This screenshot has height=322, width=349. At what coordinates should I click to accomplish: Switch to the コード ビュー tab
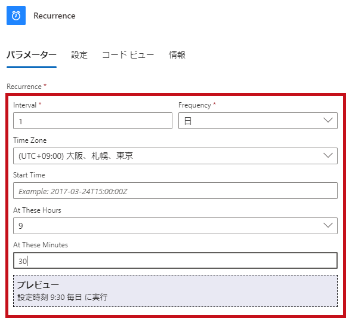click(x=128, y=55)
